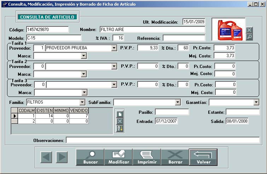
Task: Close the Ficha de Artículo window
Action: click(x=262, y=4)
